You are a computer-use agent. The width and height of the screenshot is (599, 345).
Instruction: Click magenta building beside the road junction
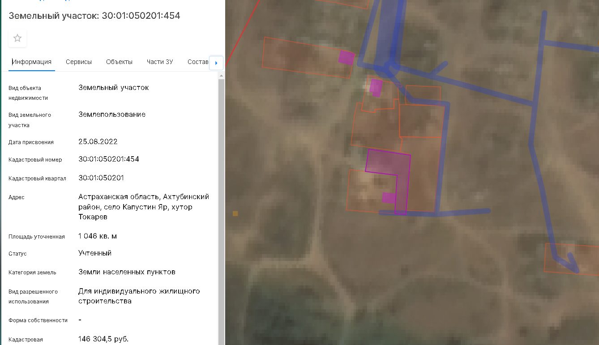pyautogui.click(x=376, y=88)
